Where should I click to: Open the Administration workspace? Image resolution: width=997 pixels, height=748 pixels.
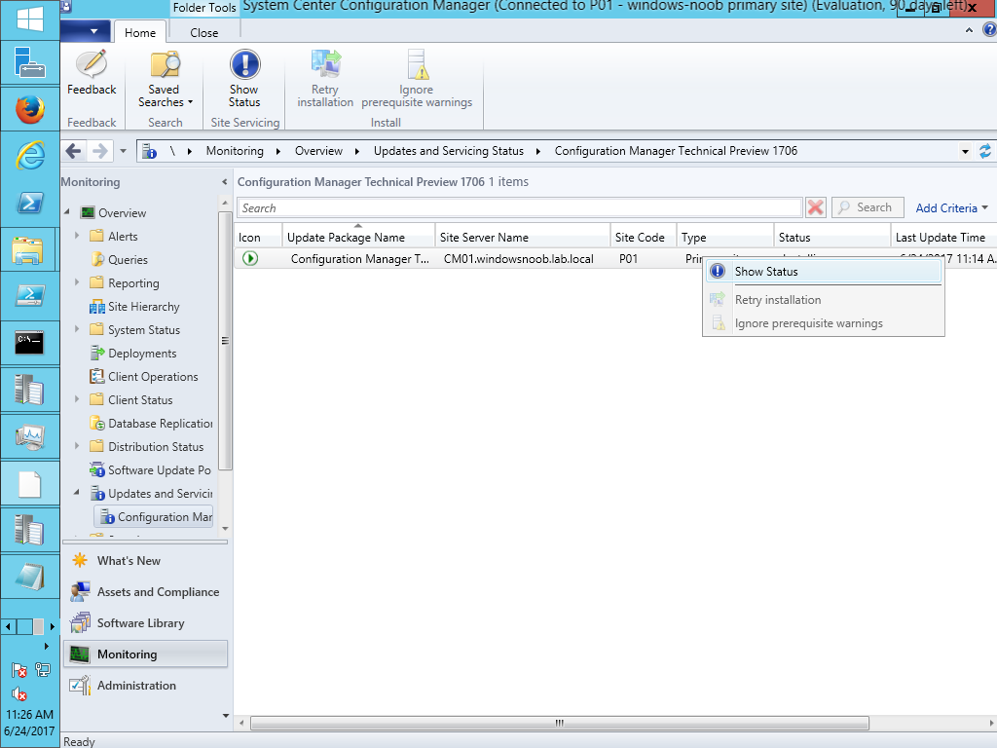[x=146, y=685]
